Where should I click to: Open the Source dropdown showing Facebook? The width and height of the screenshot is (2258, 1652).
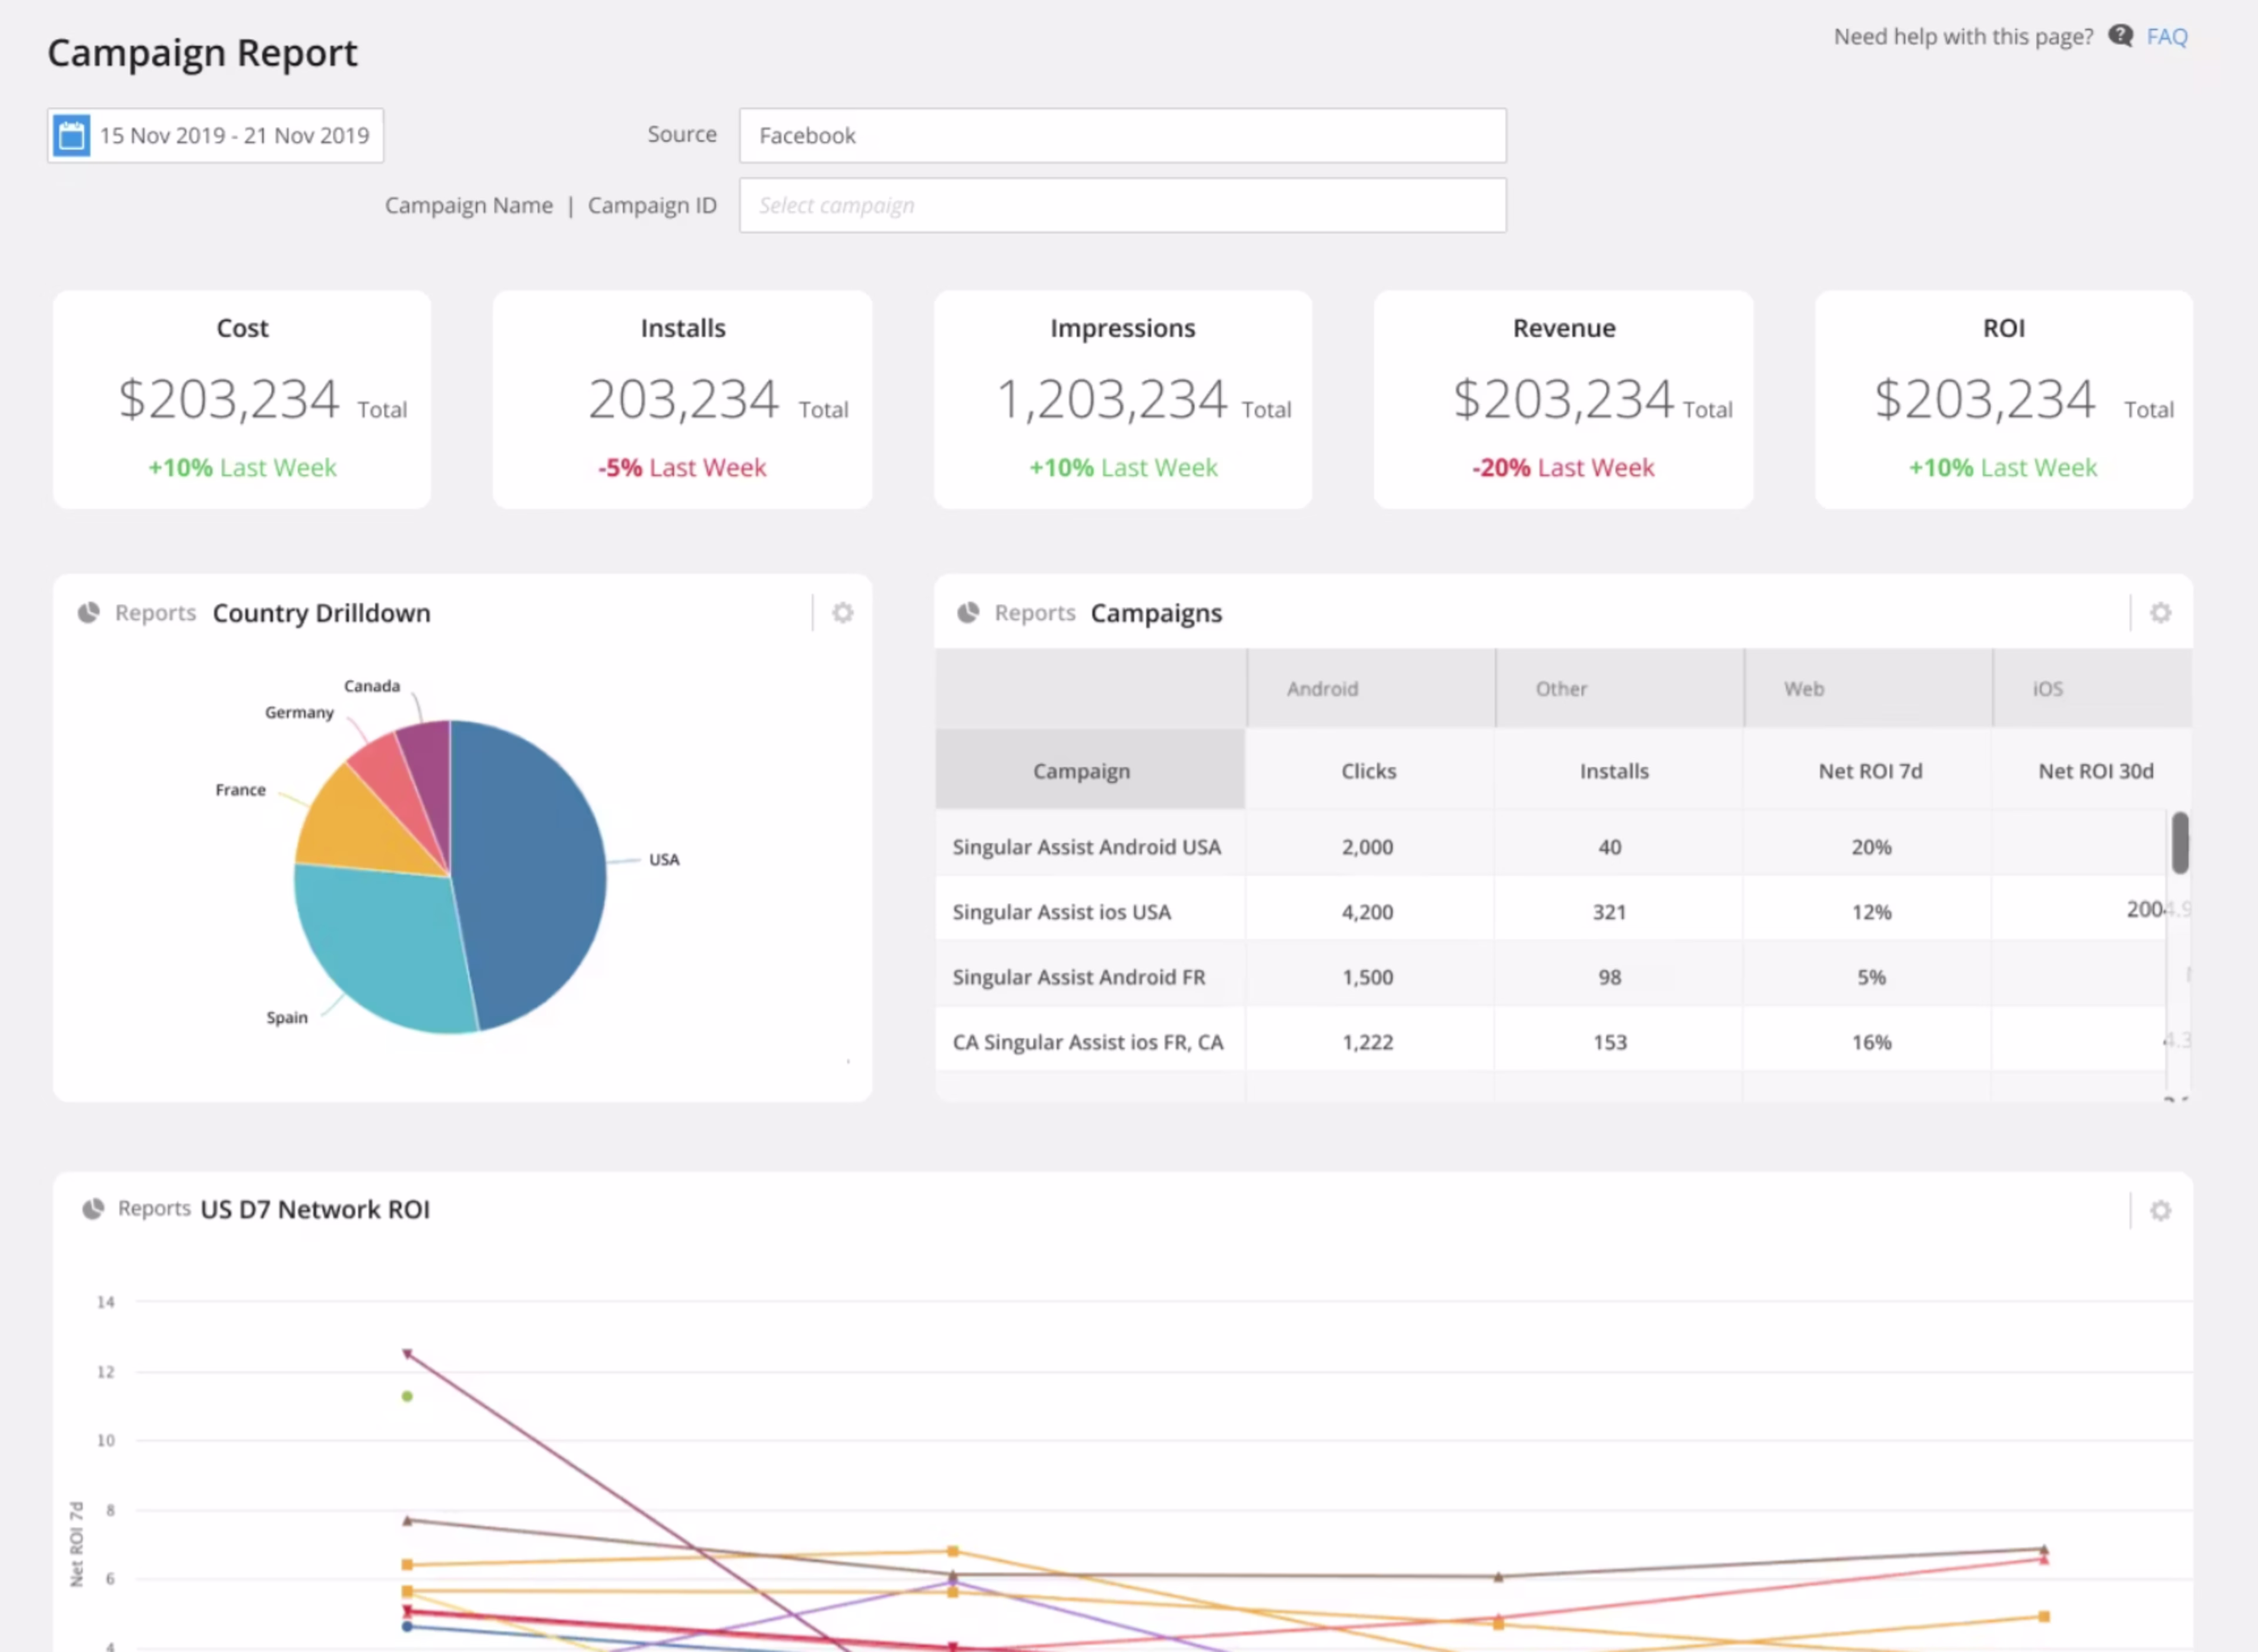(x=1121, y=135)
